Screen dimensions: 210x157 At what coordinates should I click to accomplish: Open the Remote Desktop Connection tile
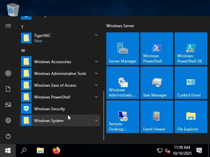[x=122, y=117]
